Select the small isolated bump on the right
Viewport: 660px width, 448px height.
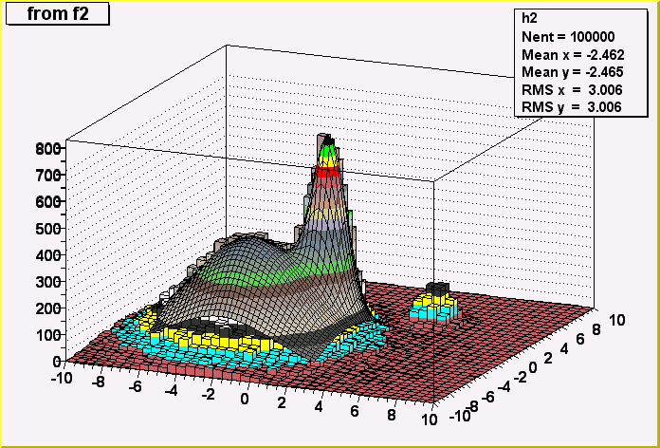click(x=436, y=304)
